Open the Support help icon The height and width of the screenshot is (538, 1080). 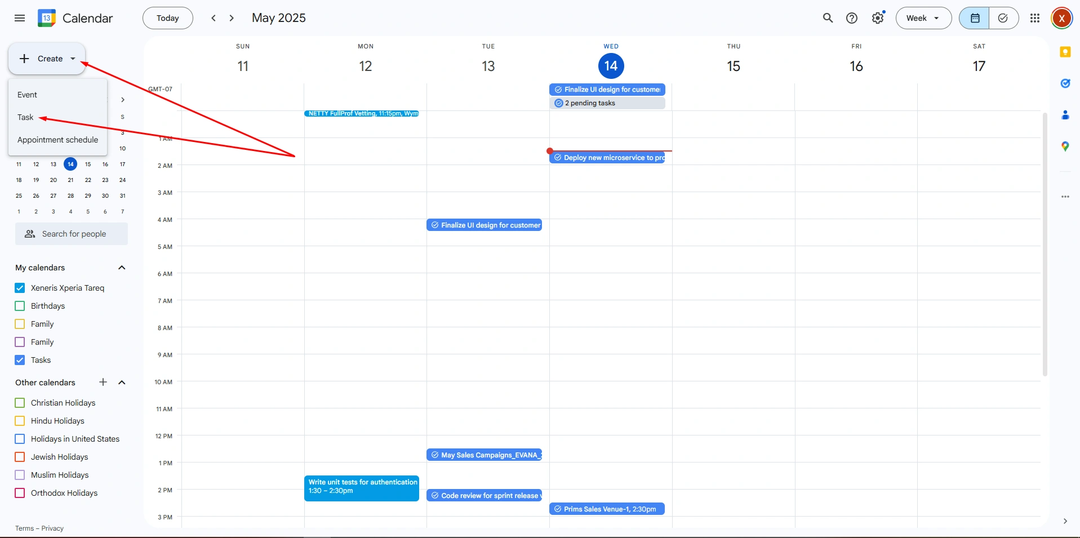[852, 18]
